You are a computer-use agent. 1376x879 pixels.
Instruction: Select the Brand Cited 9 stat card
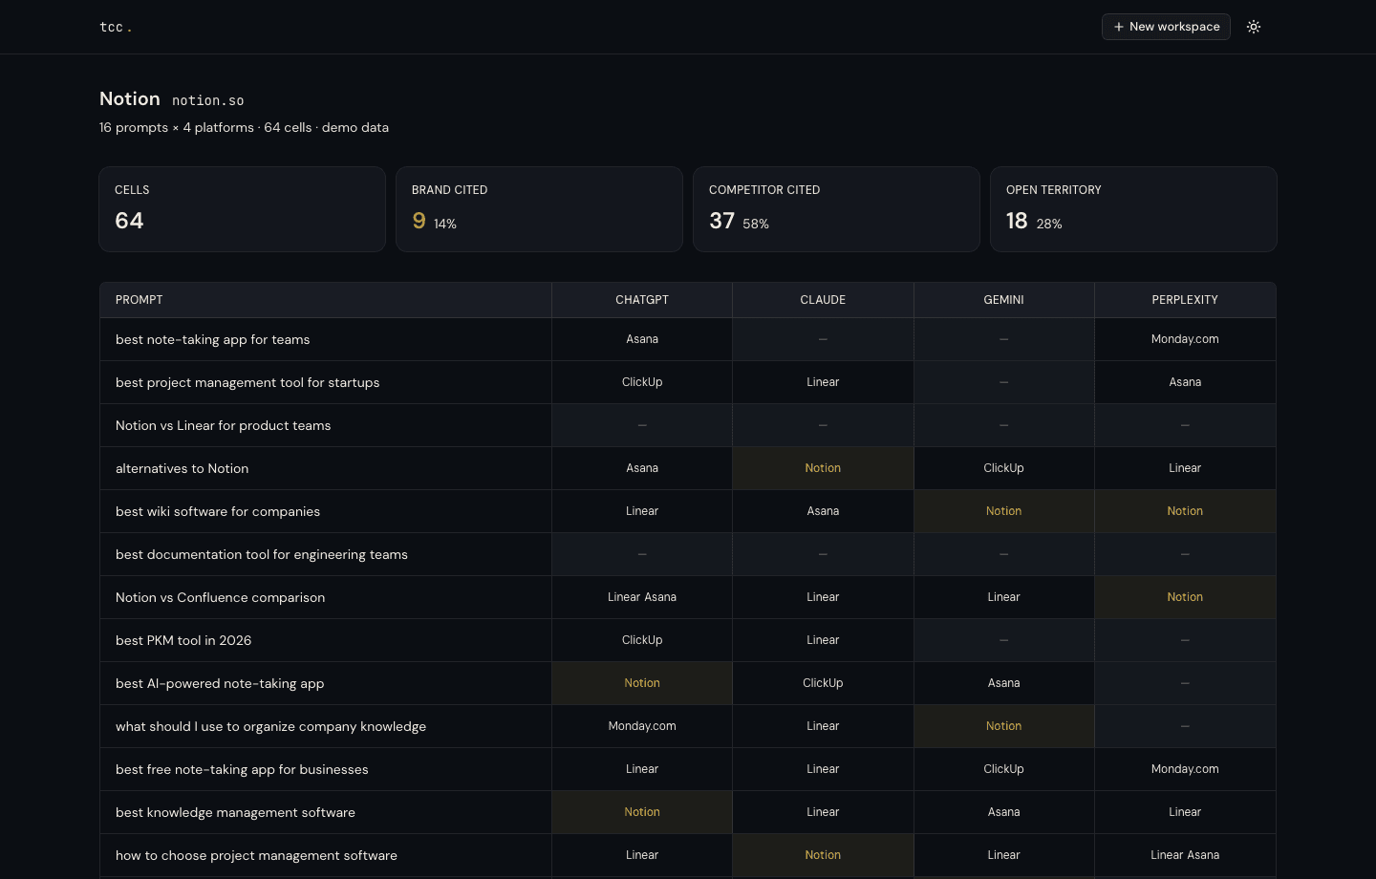539,209
